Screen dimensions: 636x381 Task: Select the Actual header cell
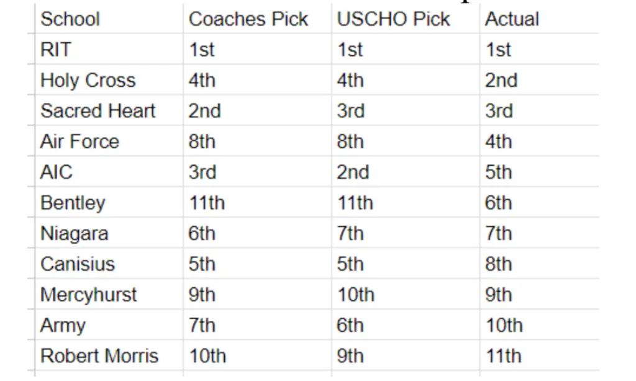pyautogui.click(x=540, y=19)
